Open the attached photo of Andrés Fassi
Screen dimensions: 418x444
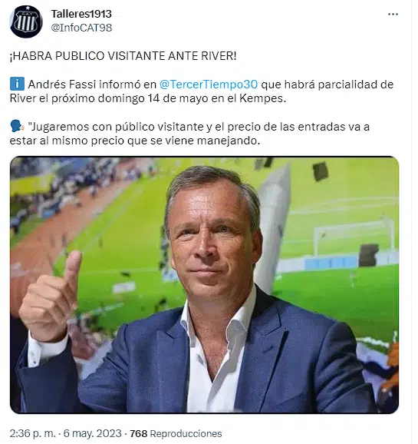[x=204, y=284]
